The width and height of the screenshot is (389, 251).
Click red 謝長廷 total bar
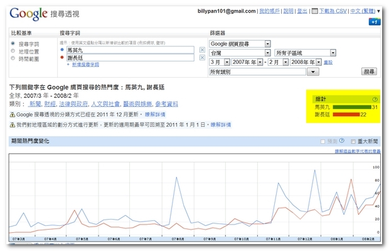(x=346, y=114)
